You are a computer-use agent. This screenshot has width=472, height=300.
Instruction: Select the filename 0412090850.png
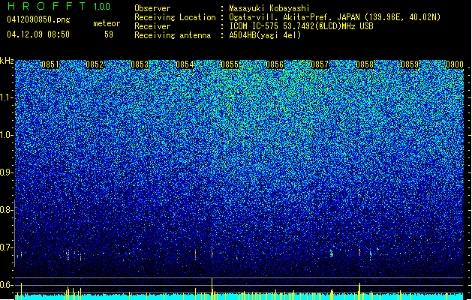point(38,20)
